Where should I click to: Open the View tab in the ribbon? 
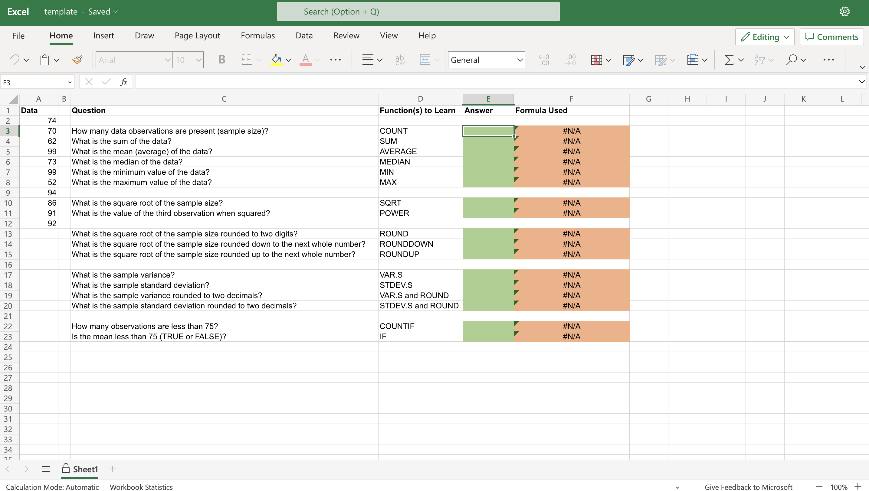click(389, 36)
